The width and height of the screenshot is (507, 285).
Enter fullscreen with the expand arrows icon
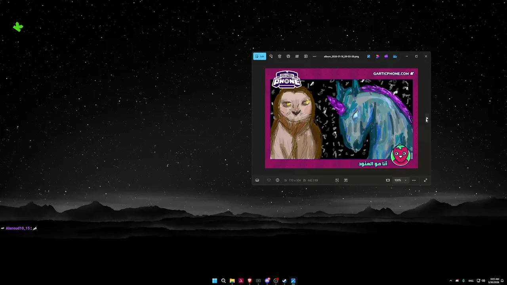(425, 180)
